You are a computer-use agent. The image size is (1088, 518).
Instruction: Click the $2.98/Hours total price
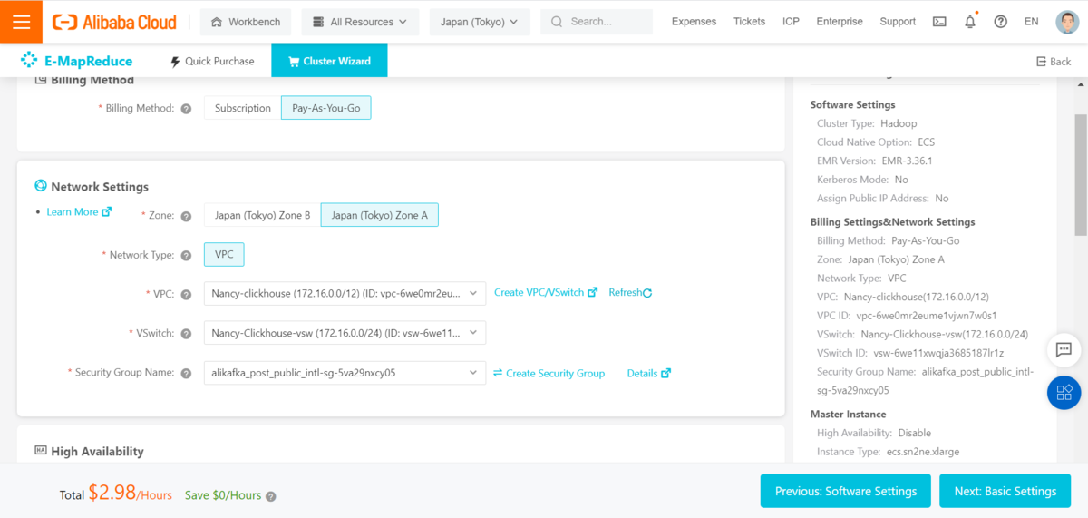130,494
